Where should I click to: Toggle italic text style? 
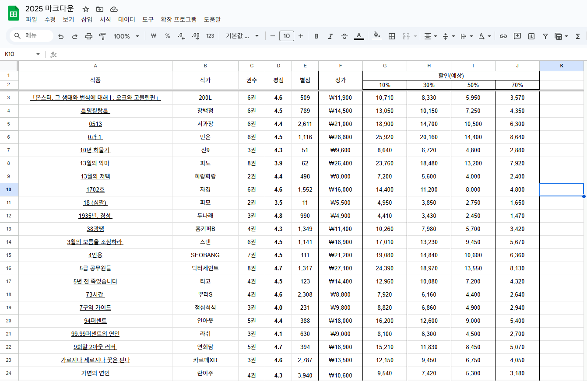pos(330,36)
